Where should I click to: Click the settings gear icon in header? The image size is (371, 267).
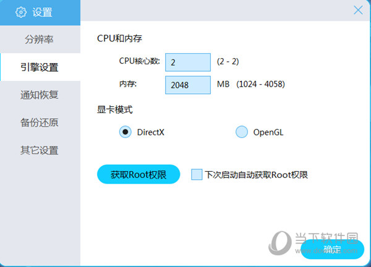(21, 12)
